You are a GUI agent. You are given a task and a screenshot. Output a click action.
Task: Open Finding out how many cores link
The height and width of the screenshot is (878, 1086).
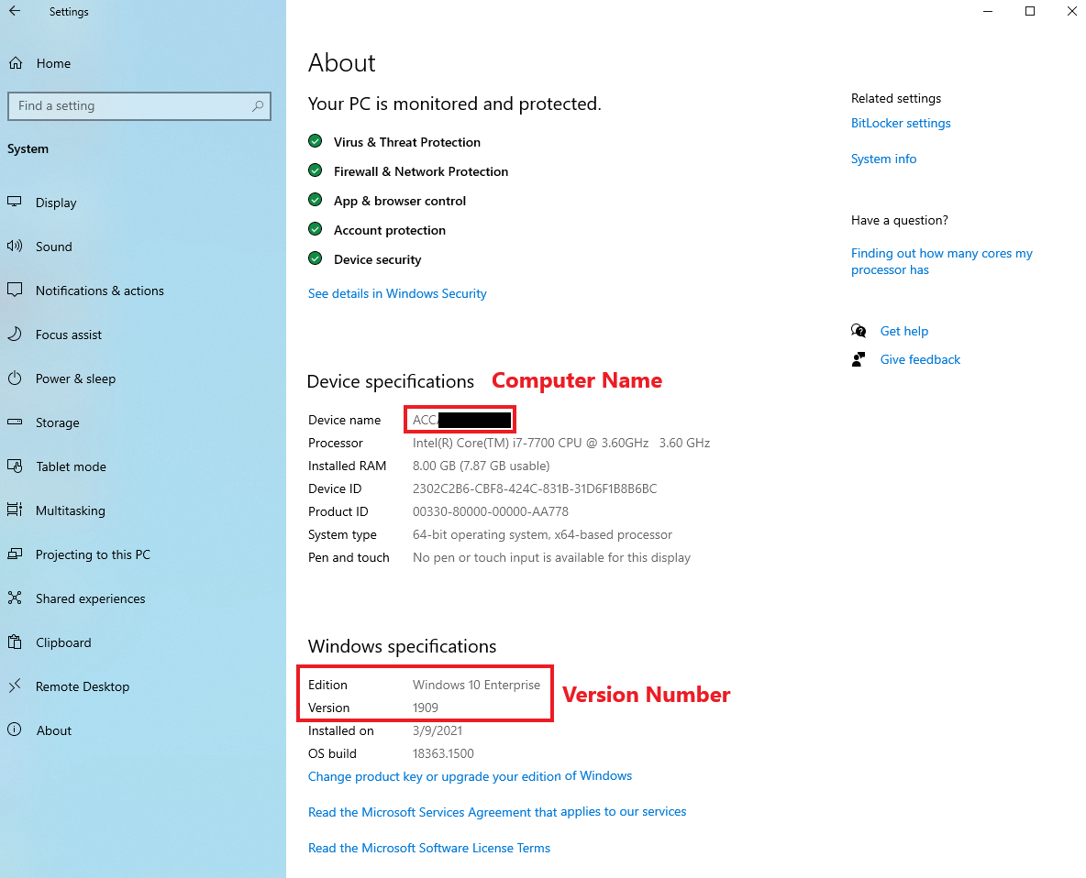pos(941,261)
